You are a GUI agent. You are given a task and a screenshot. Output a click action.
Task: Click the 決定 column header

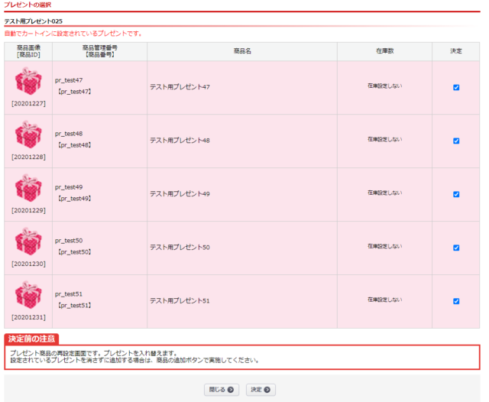pos(456,51)
